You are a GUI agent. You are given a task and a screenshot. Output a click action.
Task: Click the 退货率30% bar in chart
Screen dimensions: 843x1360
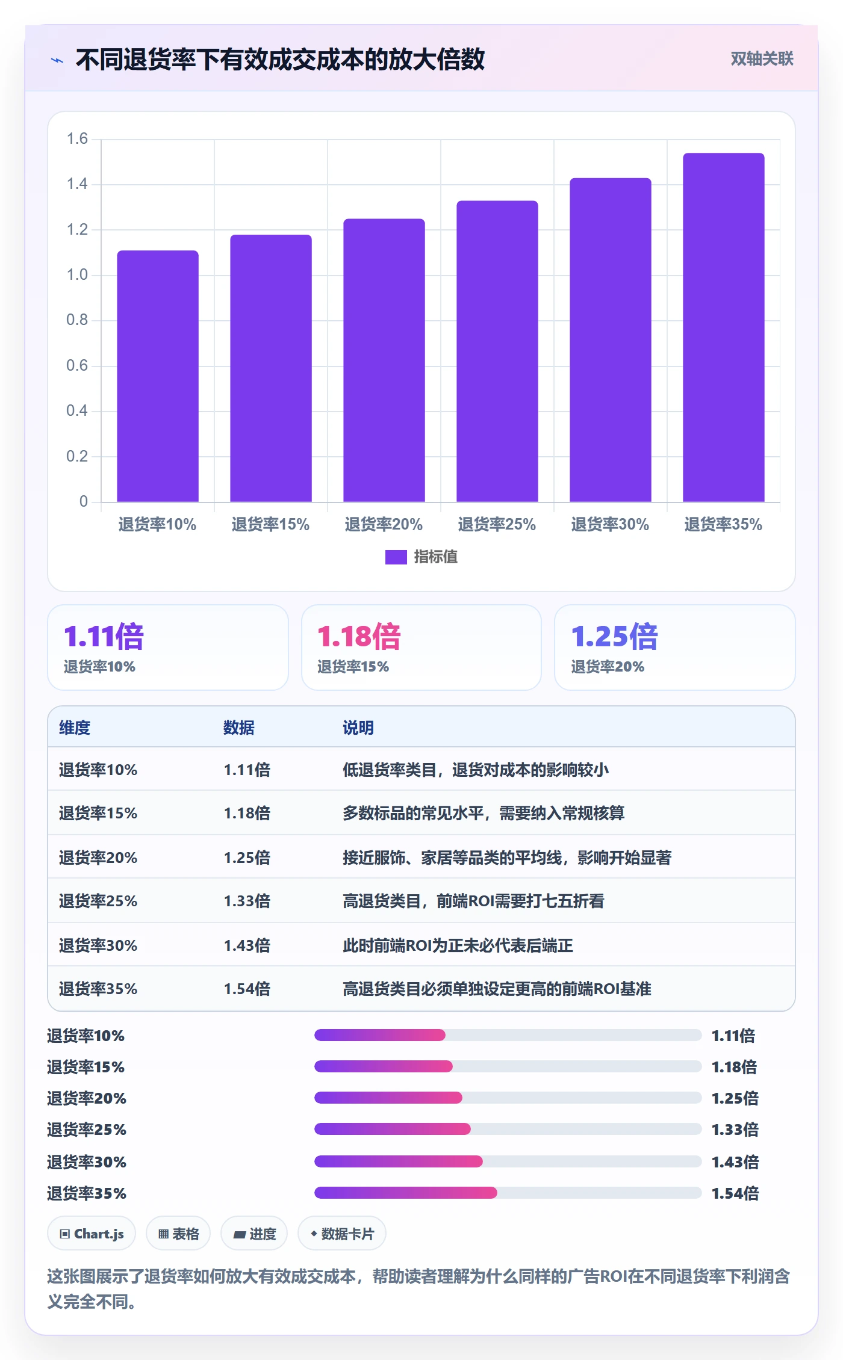click(x=611, y=340)
